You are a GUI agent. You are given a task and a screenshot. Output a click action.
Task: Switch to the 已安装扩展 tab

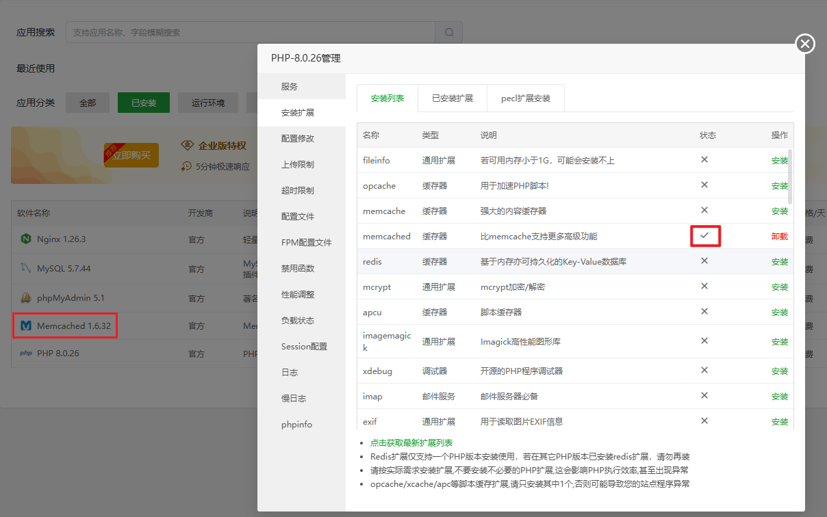453,98
